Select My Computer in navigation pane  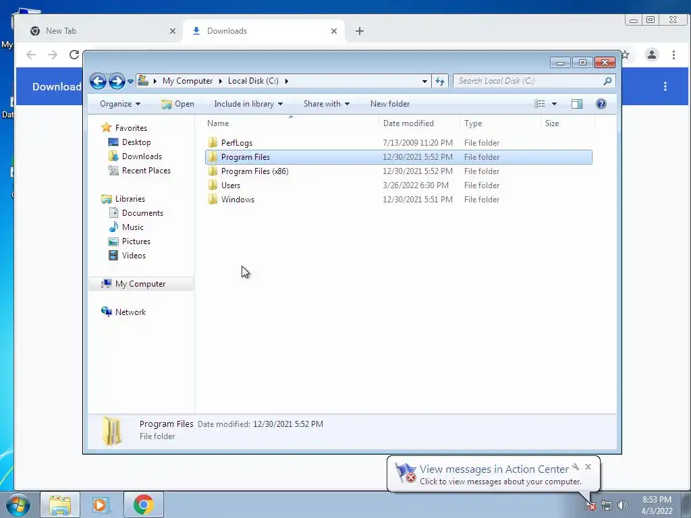click(141, 284)
